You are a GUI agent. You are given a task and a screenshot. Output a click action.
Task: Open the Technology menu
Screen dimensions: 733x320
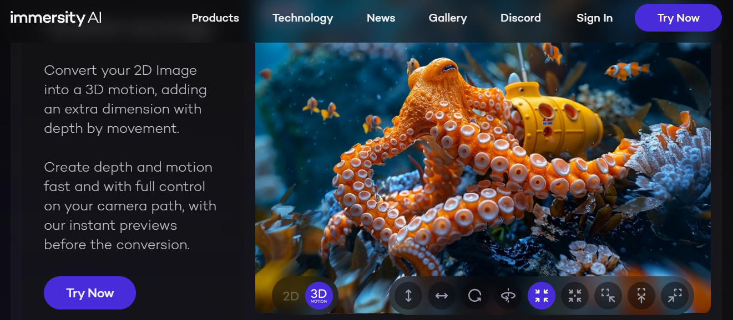tap(303, 18)
